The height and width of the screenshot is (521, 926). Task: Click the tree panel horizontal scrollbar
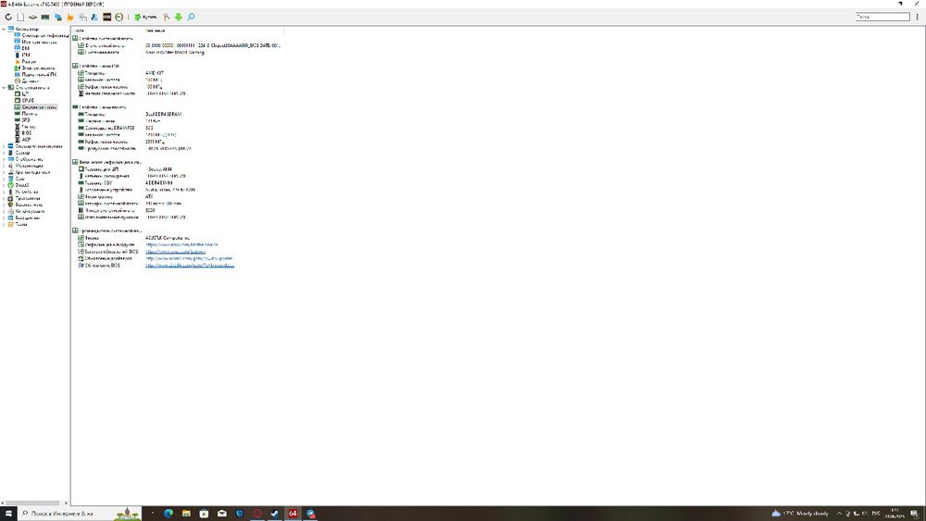point(33,503)
